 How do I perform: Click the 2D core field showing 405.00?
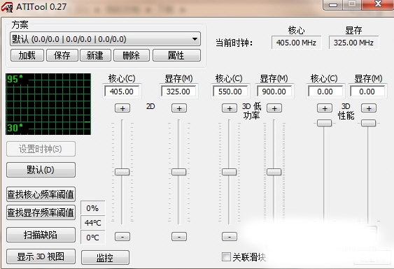pyautogui.click(x=122, y=92)
